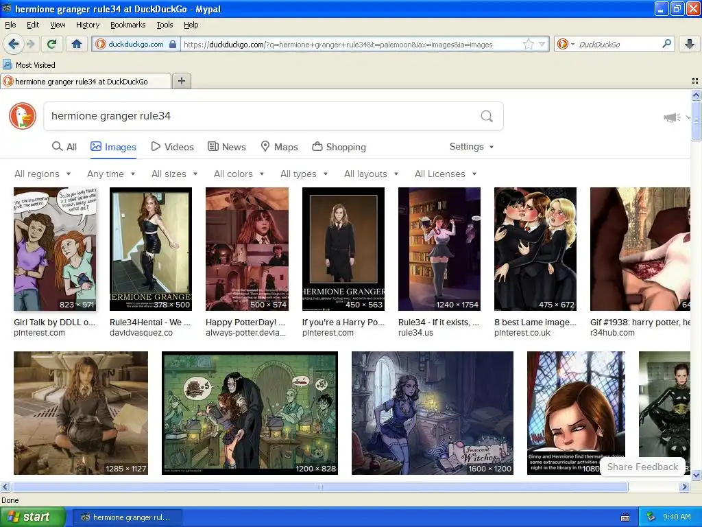Switch to the Shopping tab
Viewport: 702px width, 527px height.
[x=339, y=147]
